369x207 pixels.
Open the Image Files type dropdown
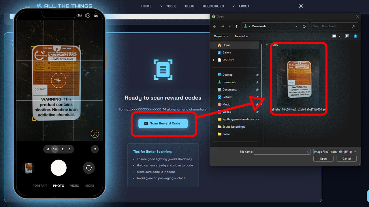[335, 152]
